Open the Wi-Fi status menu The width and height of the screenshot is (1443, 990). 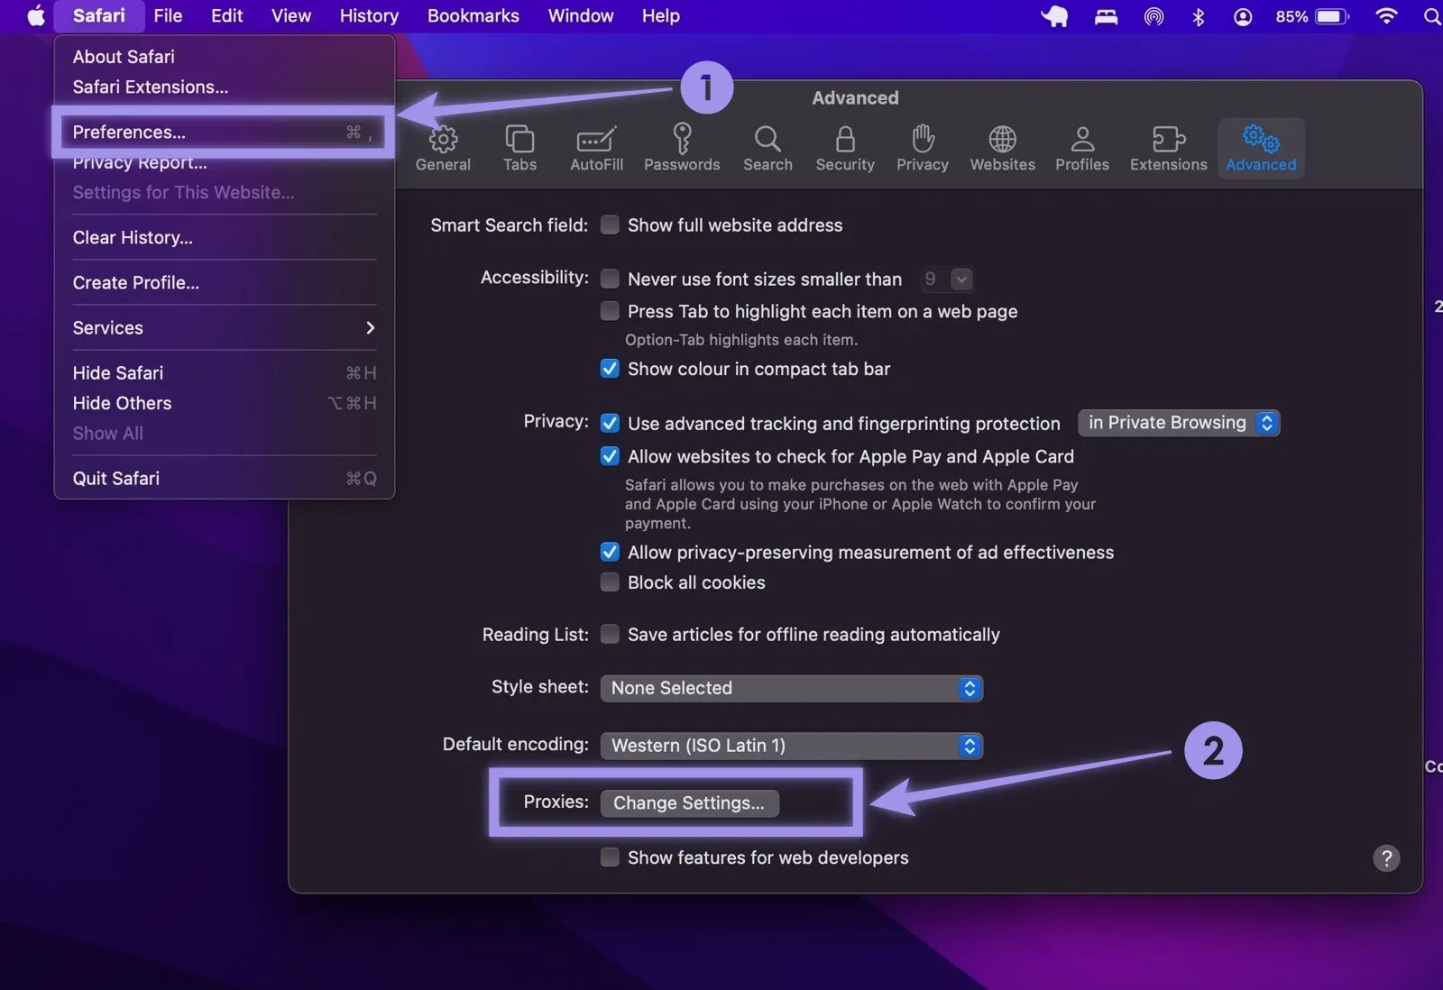pyautogui.click(x=1386, y=16)
